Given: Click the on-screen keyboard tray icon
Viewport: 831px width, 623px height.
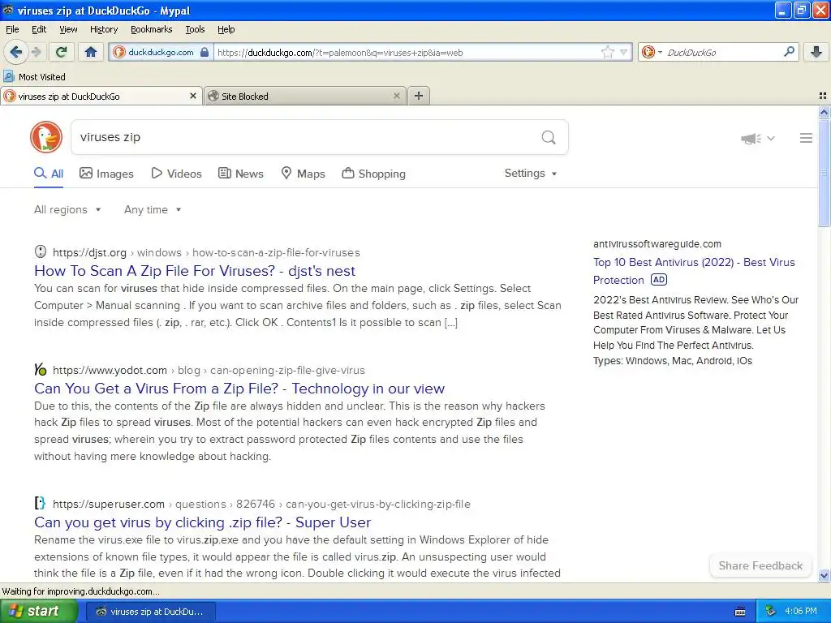Looking at the screenshot, I should [x=740, y=612].
